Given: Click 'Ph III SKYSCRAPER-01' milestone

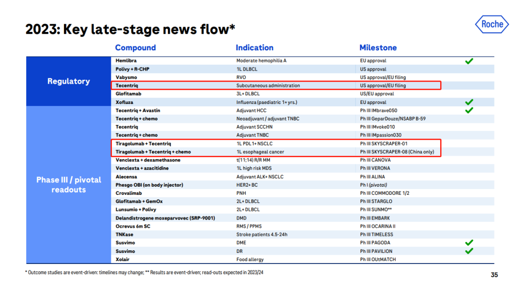Looking at the screenshot, I should point(384,144).
